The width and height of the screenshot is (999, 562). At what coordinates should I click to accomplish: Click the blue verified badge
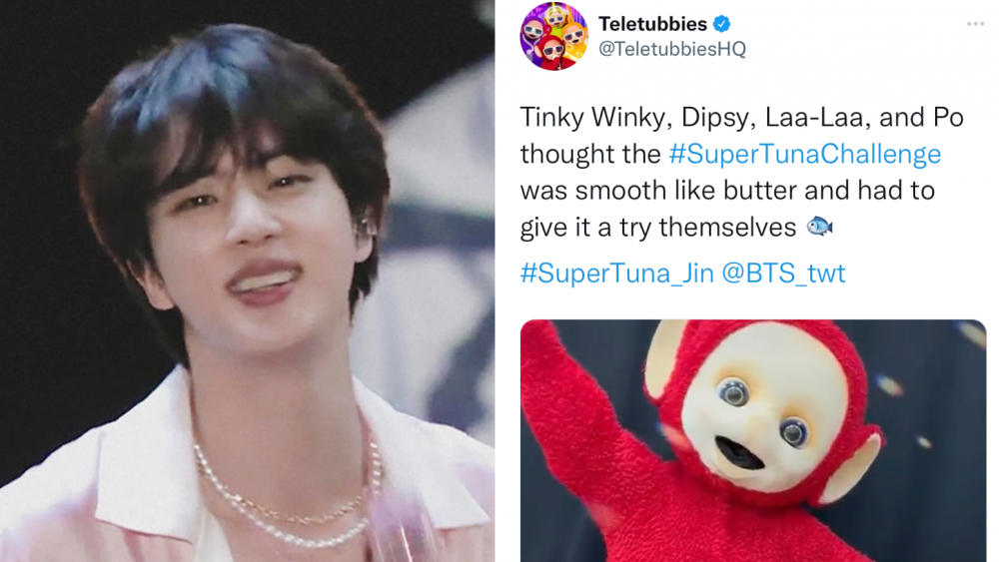tap(721, 24)
